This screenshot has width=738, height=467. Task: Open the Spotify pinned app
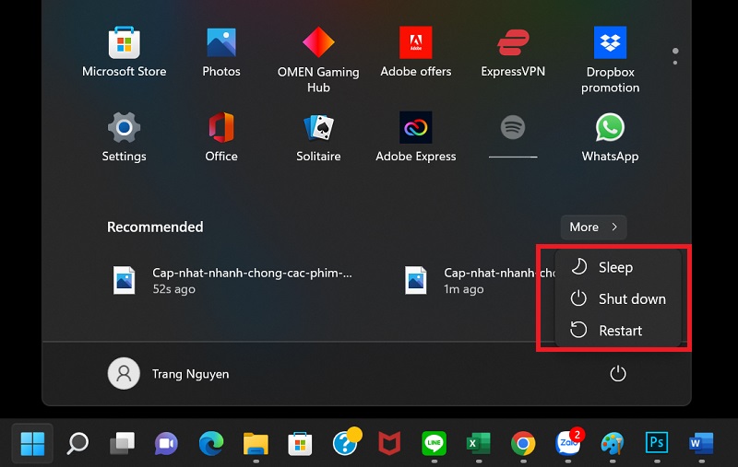point(513,135)
